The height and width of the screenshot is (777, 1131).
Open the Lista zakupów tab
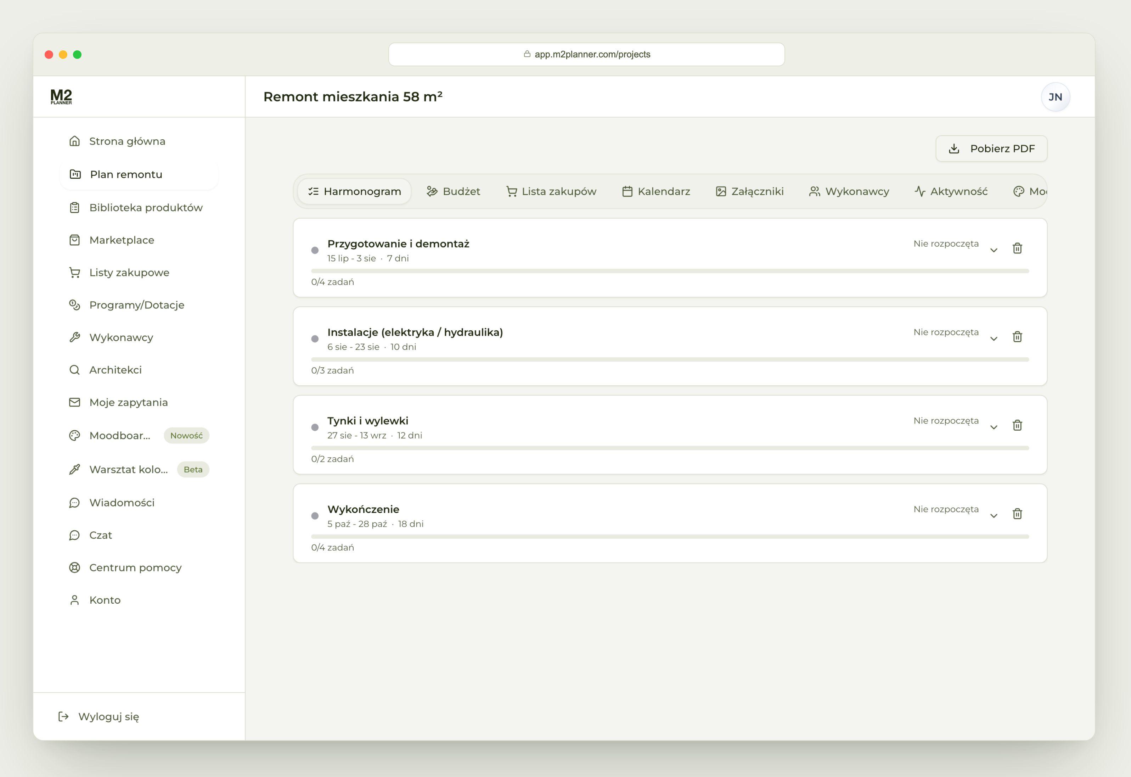coord(551,191)
